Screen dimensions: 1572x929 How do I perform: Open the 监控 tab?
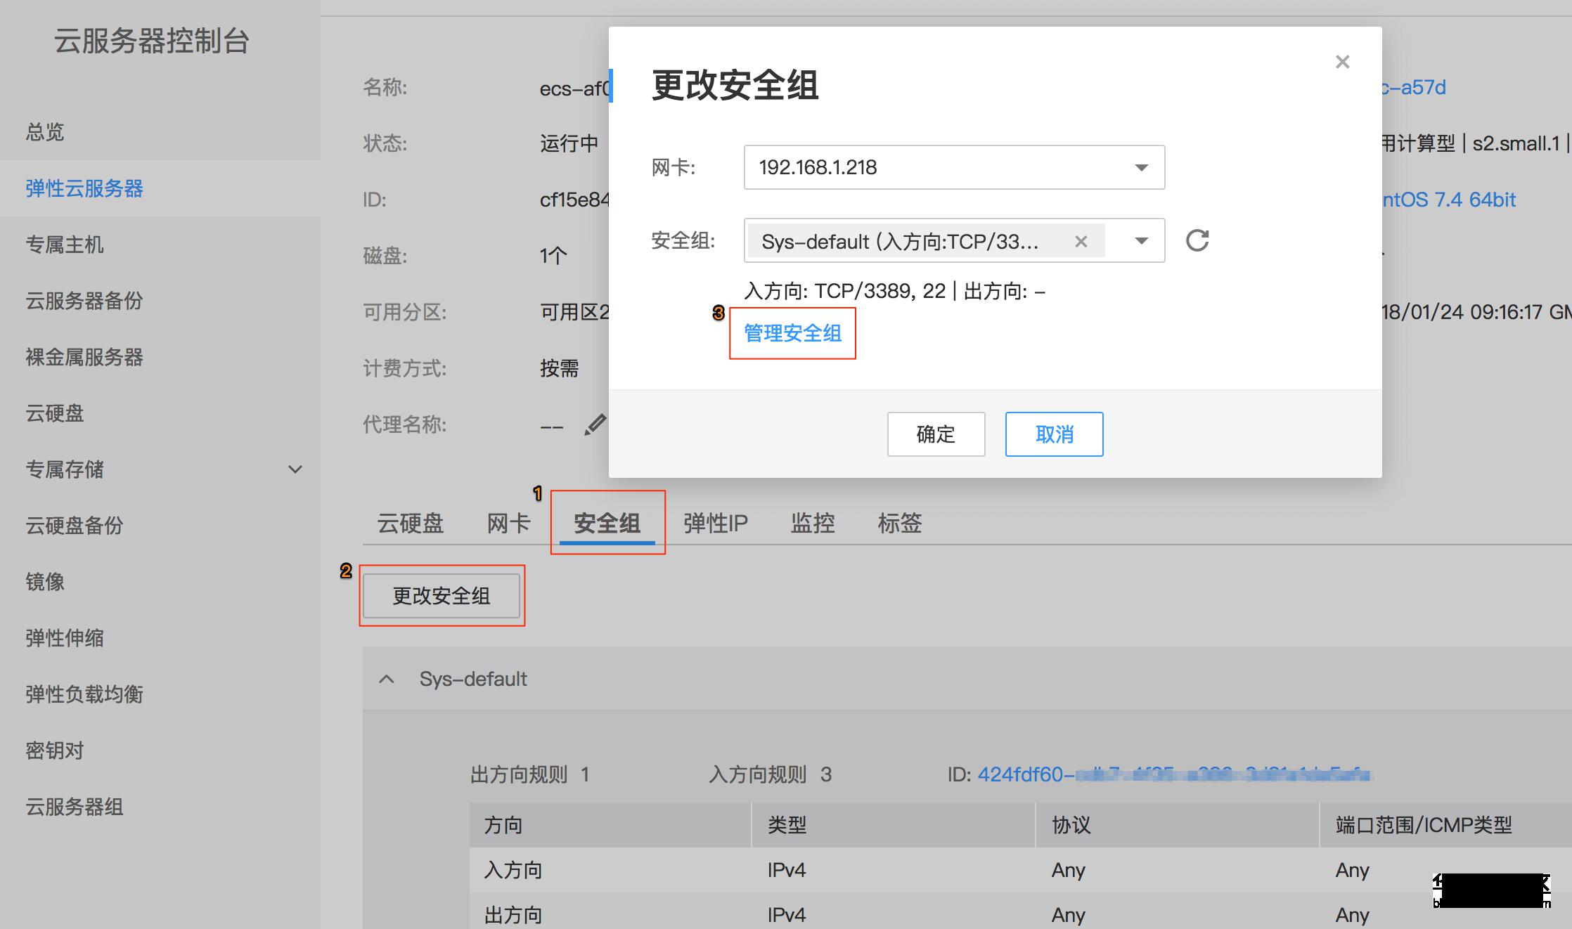[812, 524]
